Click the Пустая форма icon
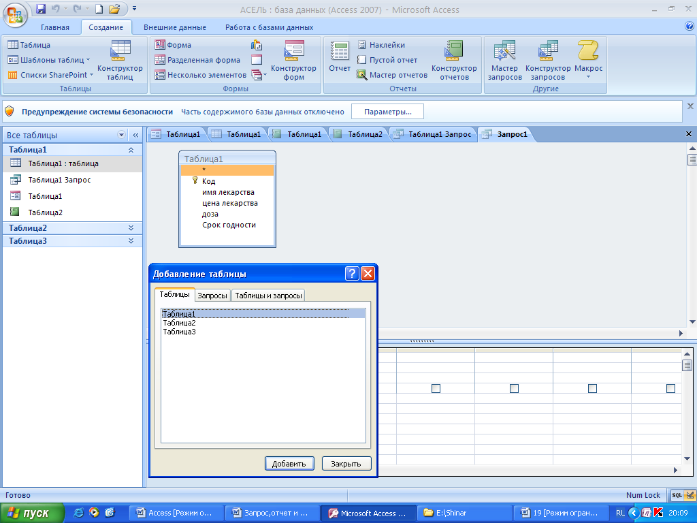This screenshot has height=523, width=697. point(257,60)
